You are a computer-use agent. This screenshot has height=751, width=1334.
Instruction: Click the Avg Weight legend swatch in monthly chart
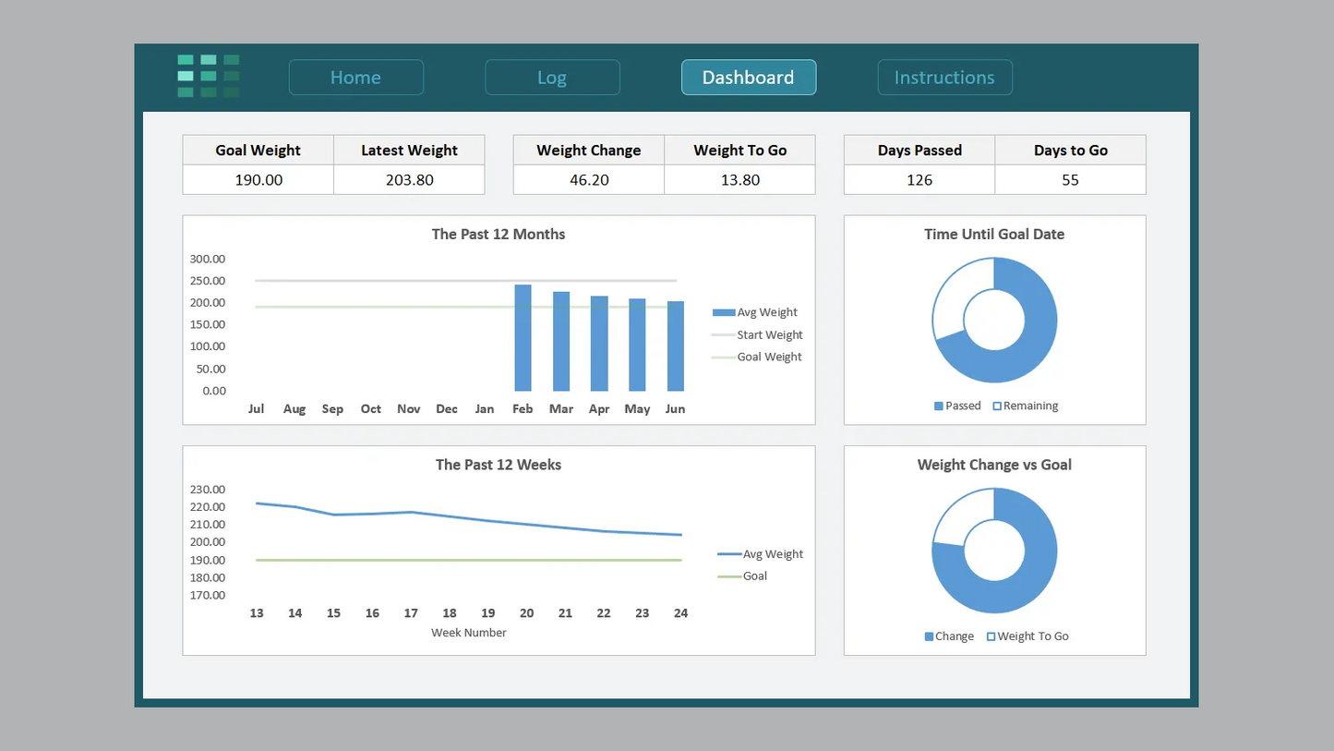click(x=724, y=313)
